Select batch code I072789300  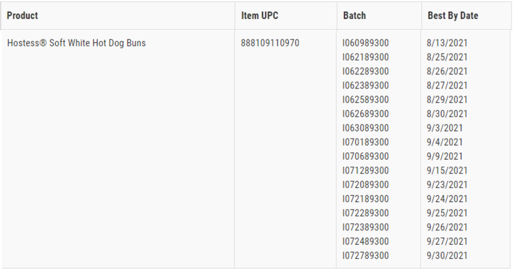[366, 255]
